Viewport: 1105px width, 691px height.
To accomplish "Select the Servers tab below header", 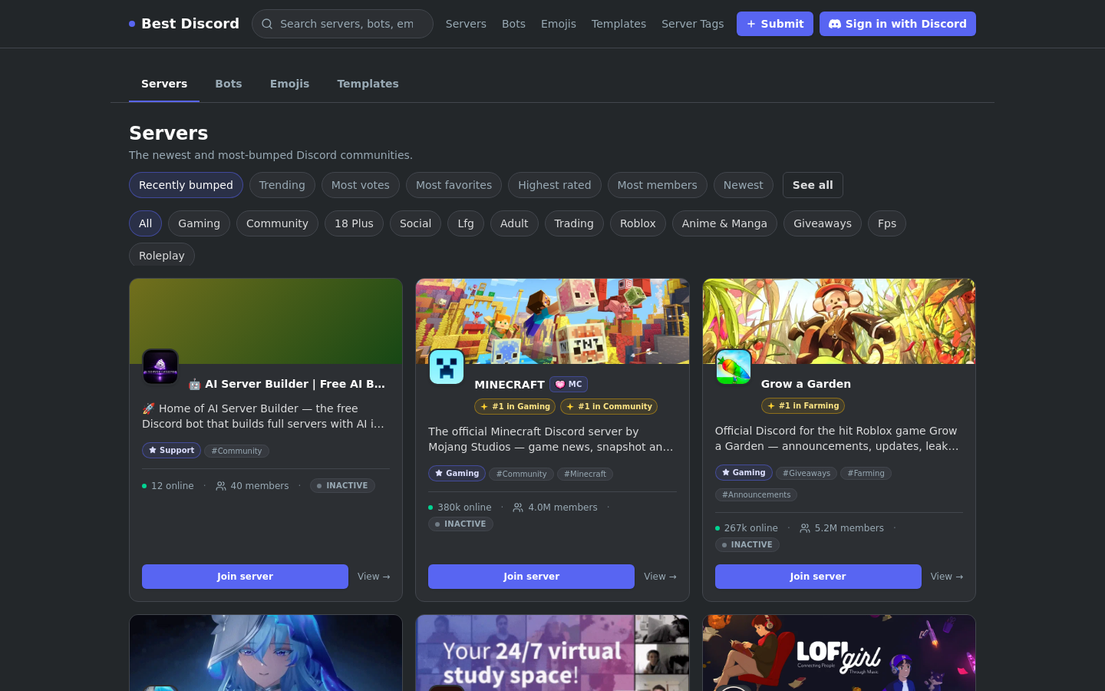I will pos(164,84).
